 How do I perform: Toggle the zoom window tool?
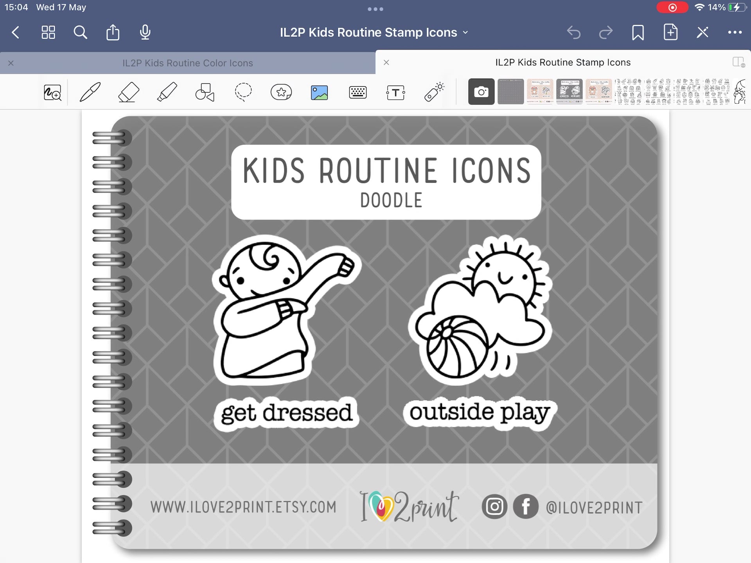tap(52, 93)
